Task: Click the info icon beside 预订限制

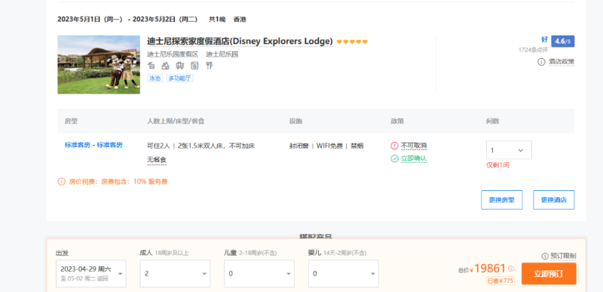Action: coord(544,257)
